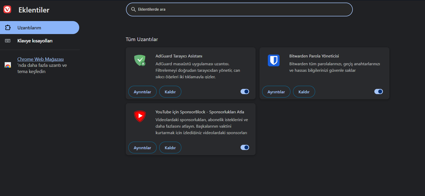The image size is (425, 196).
Task: Disable the AdGuard Tarayıcı Asistanı toggle
Action: pyautogui.click(x=245, y=92)
